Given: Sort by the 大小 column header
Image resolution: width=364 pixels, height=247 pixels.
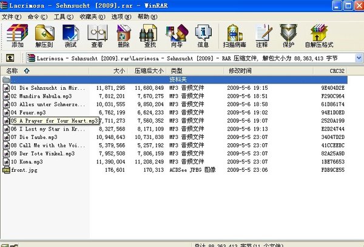Looking at the screenshot, I should point(109,71).
